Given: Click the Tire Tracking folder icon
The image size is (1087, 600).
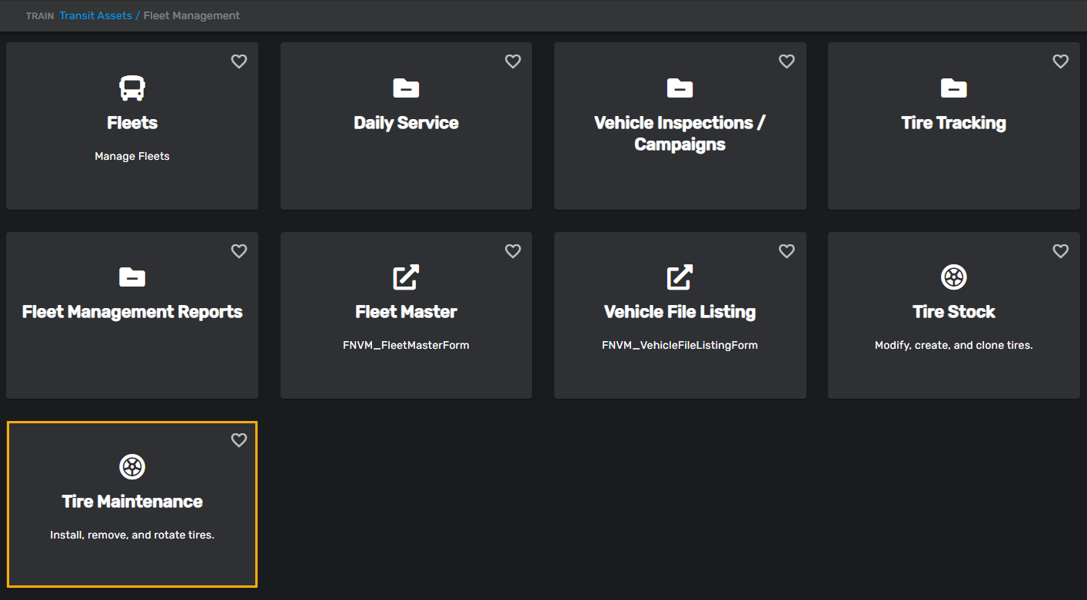Looking at the screenshot, I should point(953,88).
